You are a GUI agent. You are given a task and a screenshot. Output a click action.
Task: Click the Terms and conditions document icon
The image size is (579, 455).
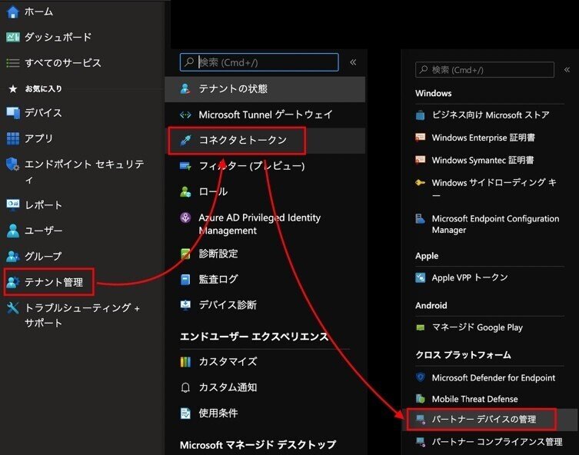(185, 413)
